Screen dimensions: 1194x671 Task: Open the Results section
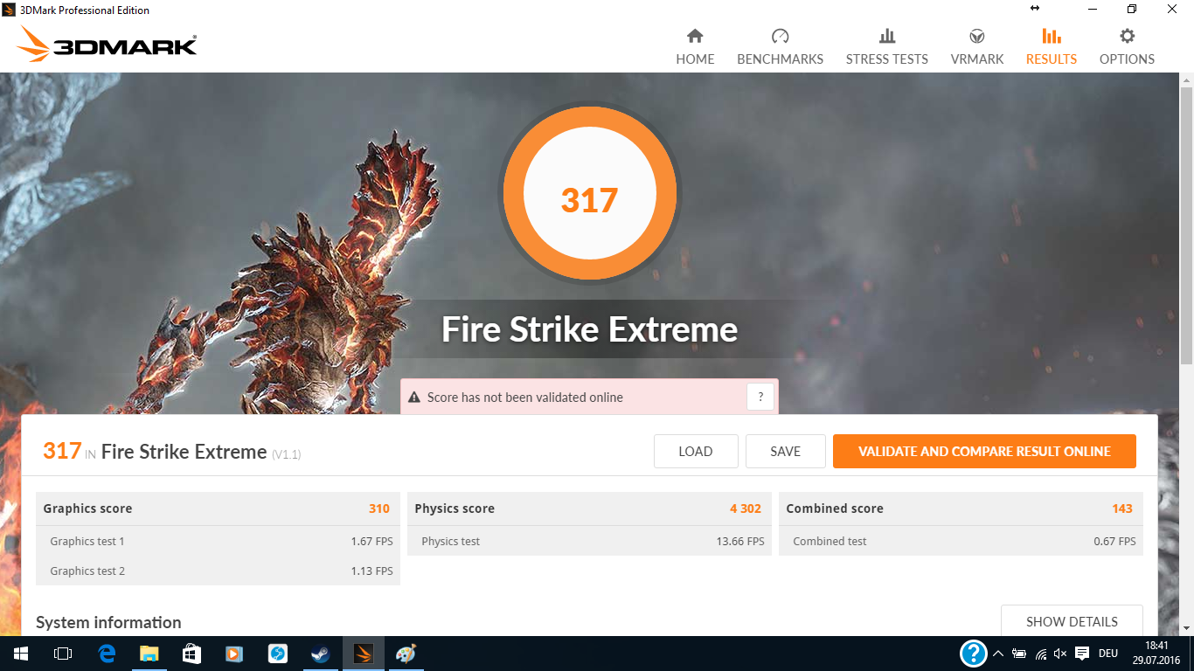(1052, 47)
